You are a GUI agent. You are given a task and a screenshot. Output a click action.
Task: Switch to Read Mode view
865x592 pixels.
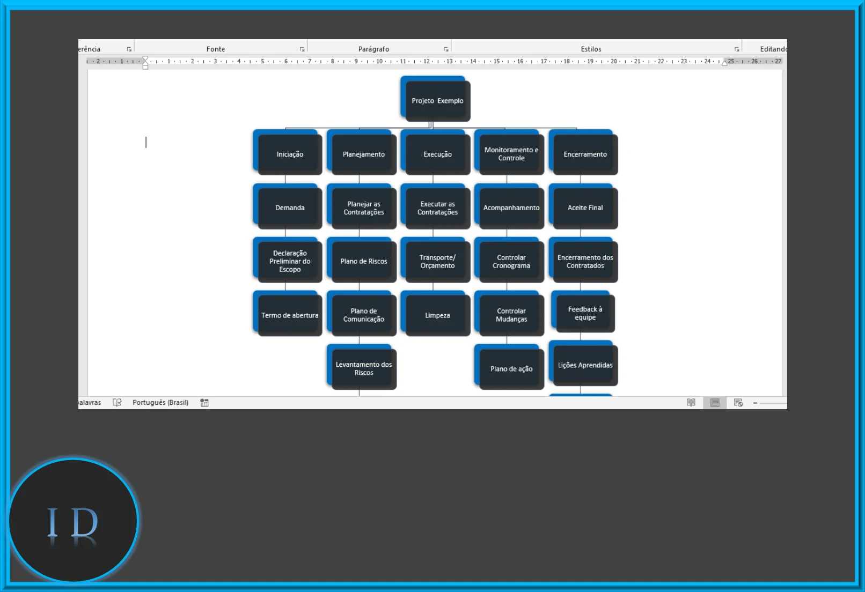point(691,403)
